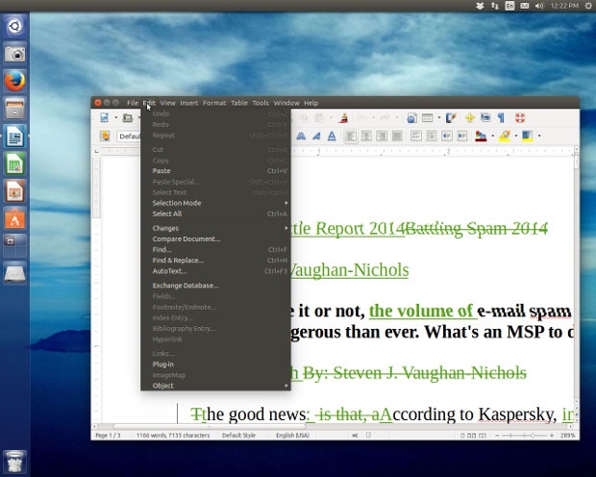Click the New document icon in the toolbar
Viewport: 596px width, 477px height.
pyautogui.click(x=104, y=118)
